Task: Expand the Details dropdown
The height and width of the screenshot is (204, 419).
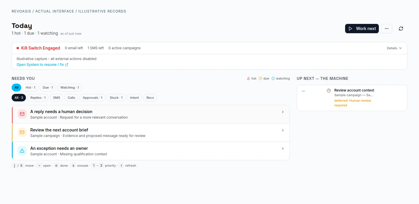Action: [x=394, y=48]
